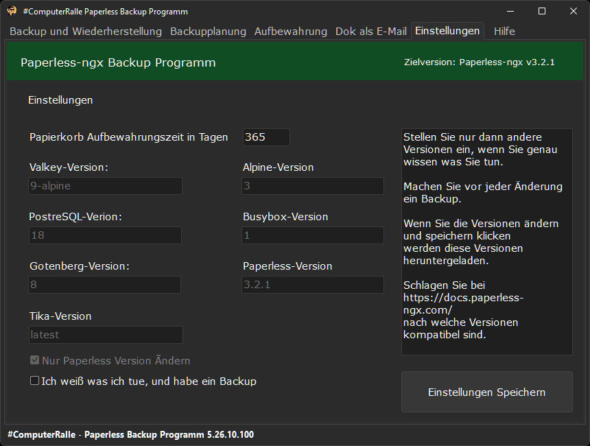
Task: Click the Alpine-Version label
Action: (278, 167)
